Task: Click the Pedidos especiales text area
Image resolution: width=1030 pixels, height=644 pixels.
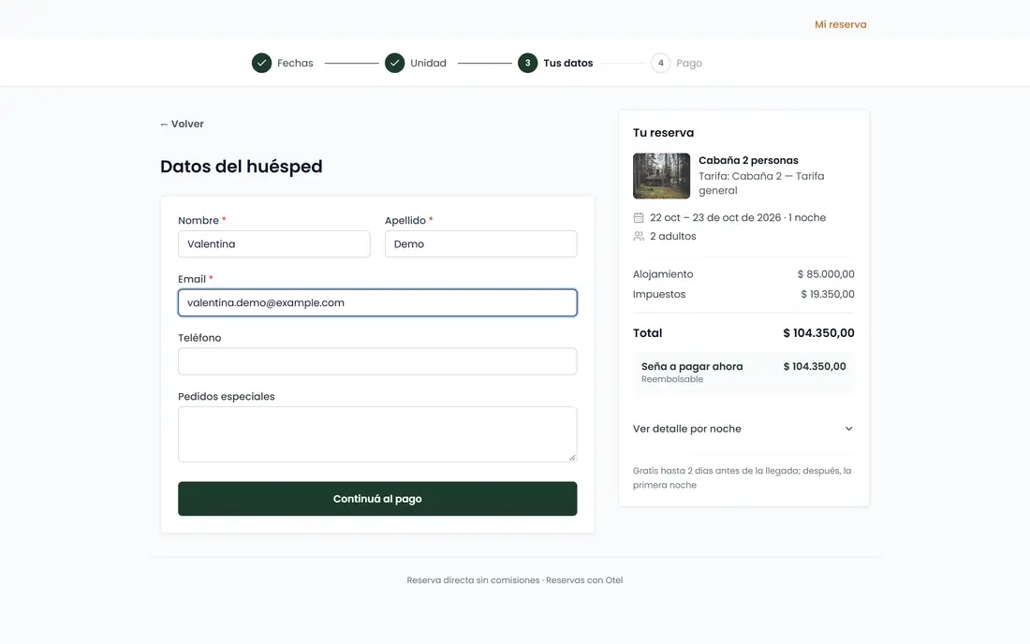Action: click(377, 434)
